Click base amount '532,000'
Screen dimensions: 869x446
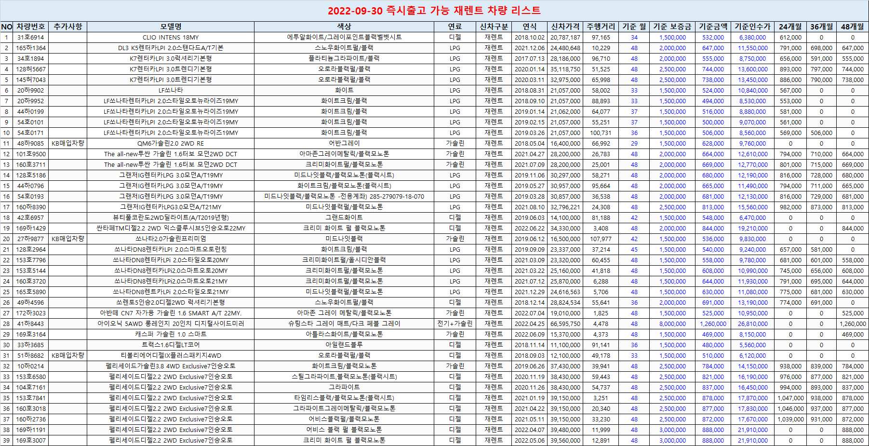713,37
